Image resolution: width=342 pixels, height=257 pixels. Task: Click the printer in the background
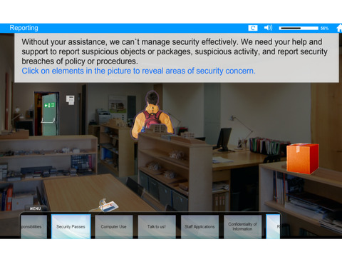(x=103, y=116)
